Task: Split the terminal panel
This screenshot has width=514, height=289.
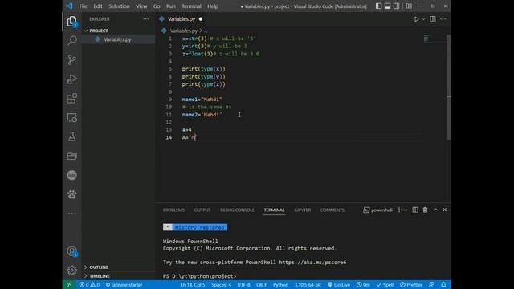Action: [415, 210]
